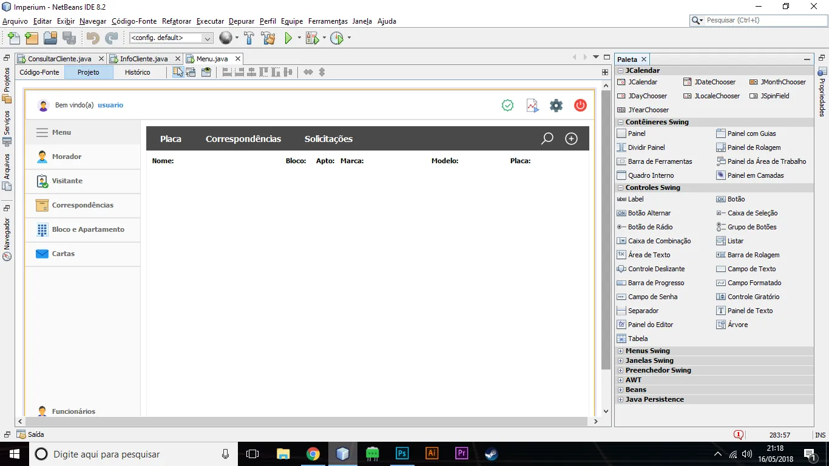Image resolution: width=829 pixels, height=466 pixels.
Task: Expand the Janelas Swing category
Action: coord(620,360)
